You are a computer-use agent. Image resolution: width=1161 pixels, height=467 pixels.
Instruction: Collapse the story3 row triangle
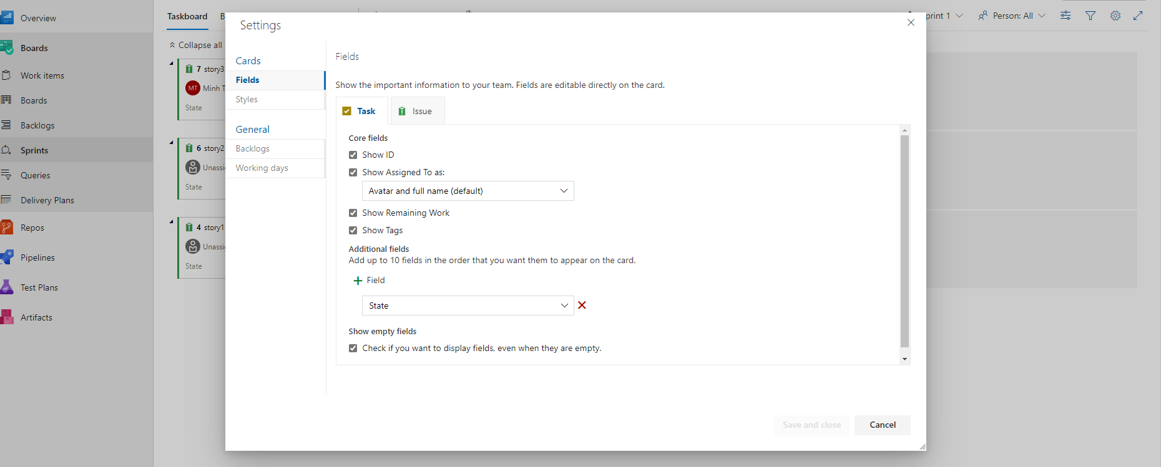coord(172,63)
